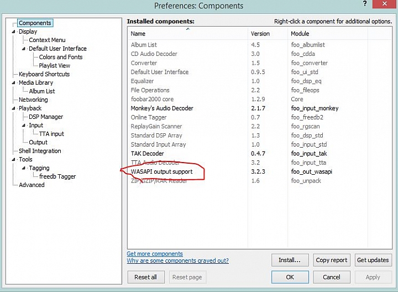Screen dimensions: 398x292
Task: Click the Reset all button
Action: [x=146, y=277]
